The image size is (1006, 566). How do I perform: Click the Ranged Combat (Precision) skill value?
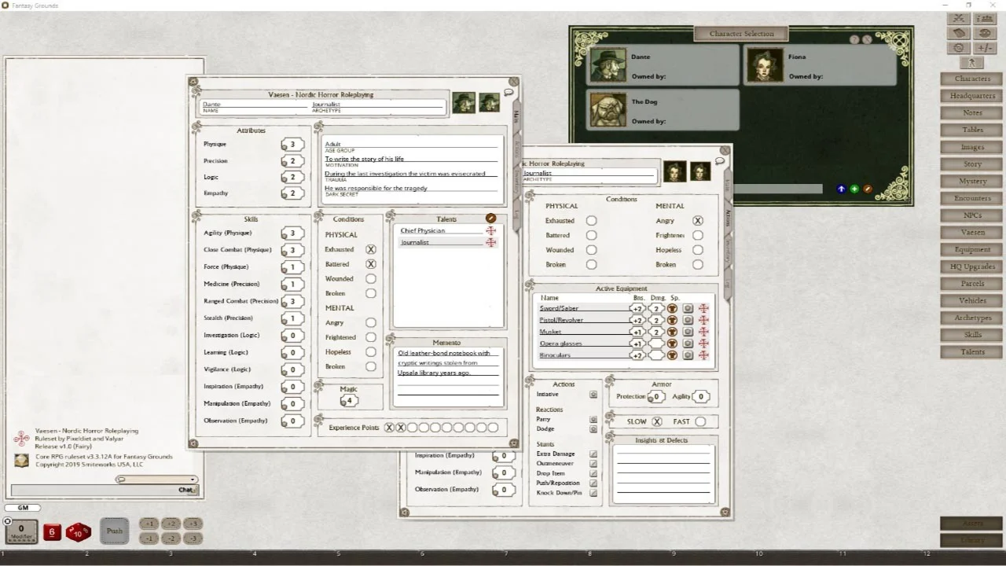[293, 301]
